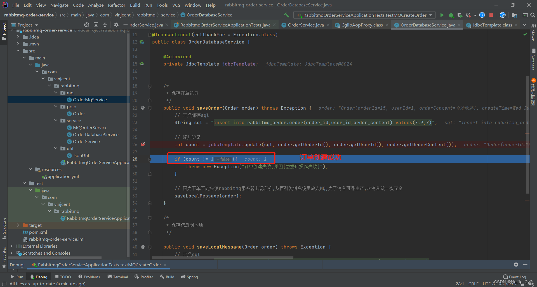Expand the .idea folder
Image resolution: width=537 pixels, height=287 pixels.
point(18,37)
